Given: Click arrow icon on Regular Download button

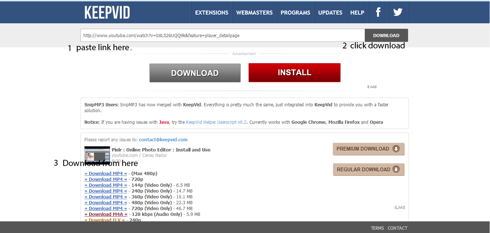Looking at the screenshot, I should [x=396, y=169].
